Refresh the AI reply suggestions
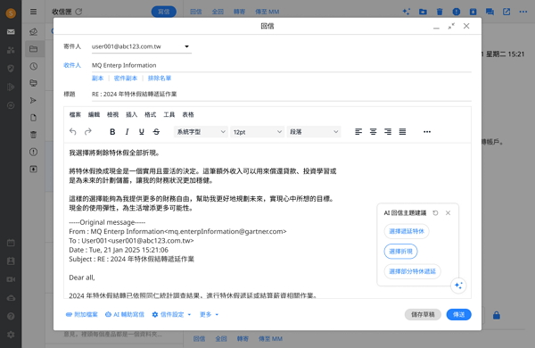Viewport: 535px width, 348px height. tap(435, 213)
